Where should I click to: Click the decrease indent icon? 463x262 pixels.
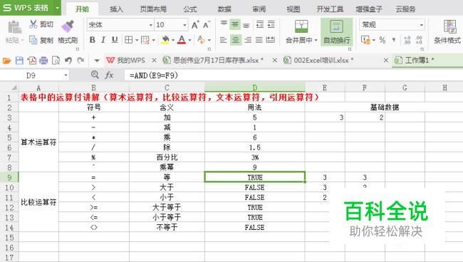coord(260,24)
